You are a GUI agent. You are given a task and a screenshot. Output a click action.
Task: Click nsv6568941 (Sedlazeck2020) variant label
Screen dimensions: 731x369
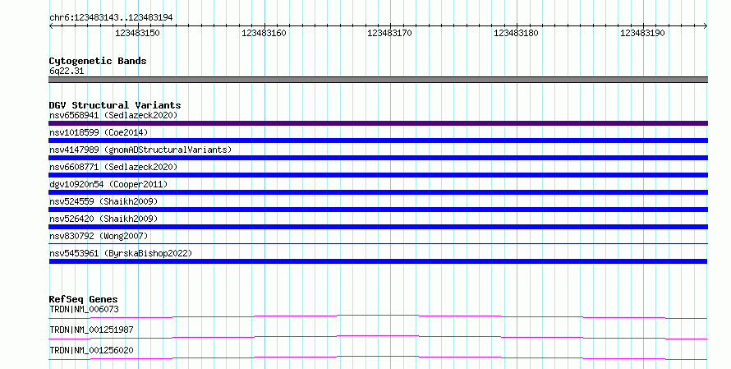113,115
